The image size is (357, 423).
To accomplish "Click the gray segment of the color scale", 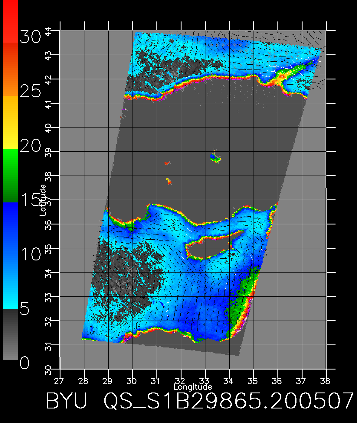I will click(11, 334).
